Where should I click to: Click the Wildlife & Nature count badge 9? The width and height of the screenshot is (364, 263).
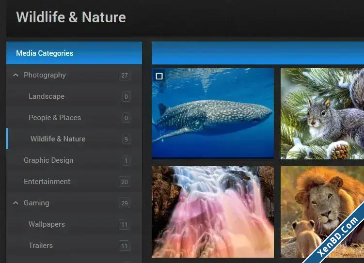point(126,139)
